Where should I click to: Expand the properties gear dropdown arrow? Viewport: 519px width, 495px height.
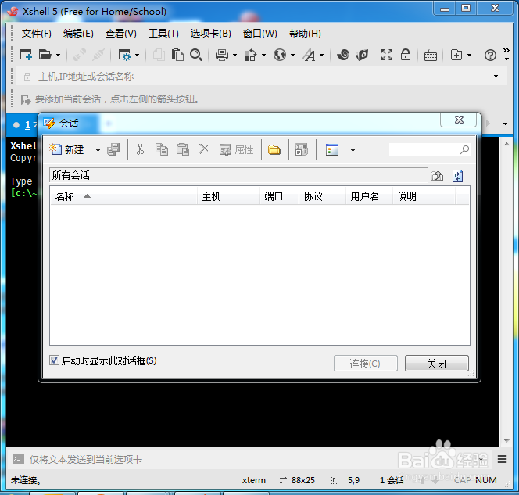tap(138, 56)
